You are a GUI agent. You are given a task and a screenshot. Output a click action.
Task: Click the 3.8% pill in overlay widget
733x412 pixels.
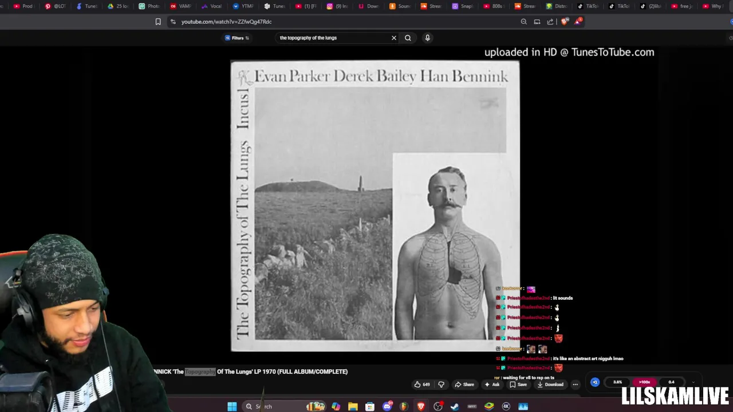[x=617, y=382]
